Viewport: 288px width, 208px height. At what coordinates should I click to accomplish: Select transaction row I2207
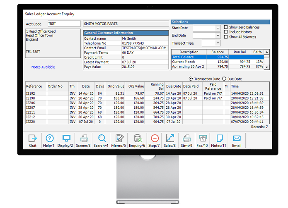coord(147,108)
